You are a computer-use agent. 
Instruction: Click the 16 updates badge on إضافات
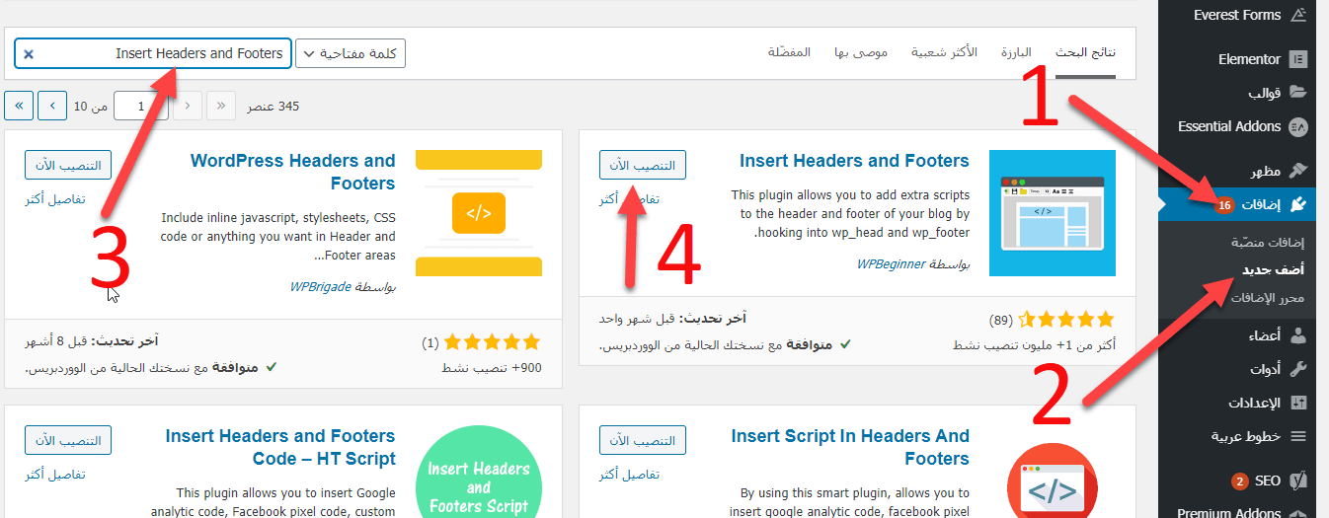click(x=1224, y=205)
